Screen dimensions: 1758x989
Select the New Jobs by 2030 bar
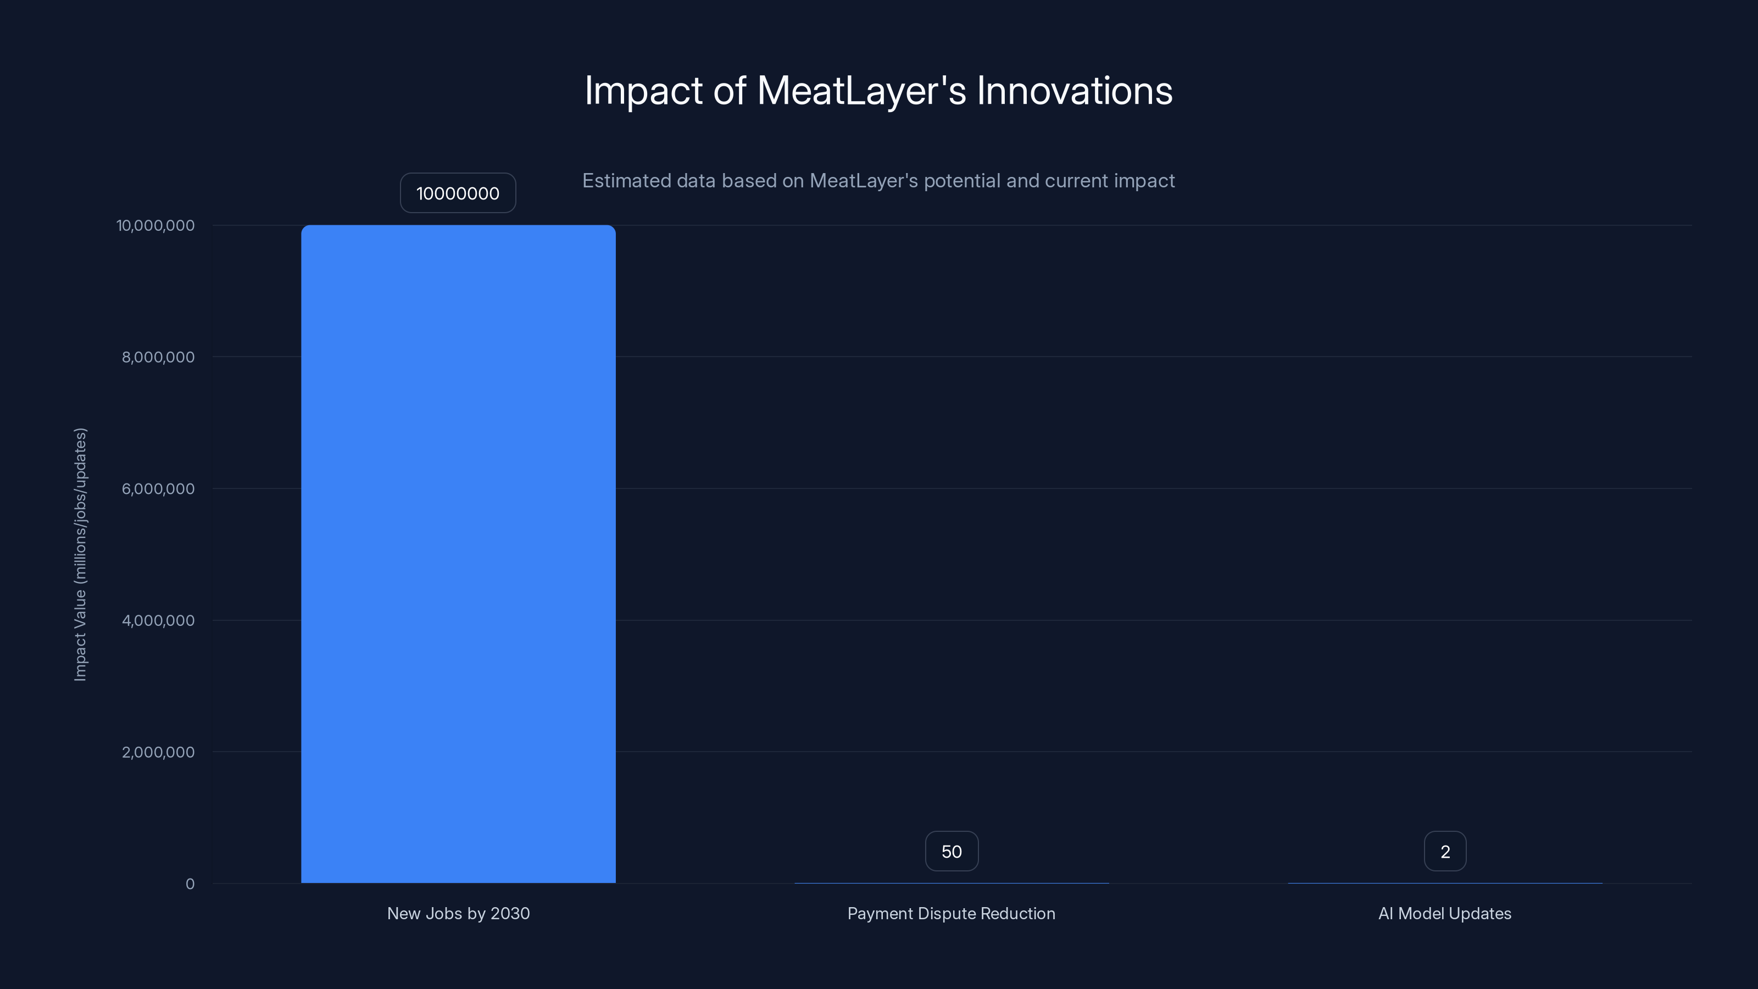458,553
